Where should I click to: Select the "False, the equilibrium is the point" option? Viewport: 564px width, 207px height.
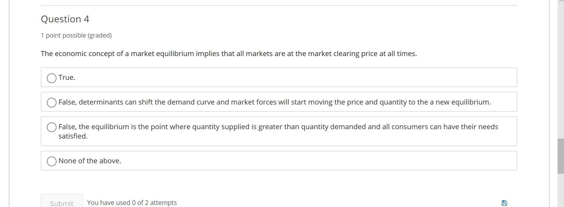pyautogui.click(x=52, y=127)
